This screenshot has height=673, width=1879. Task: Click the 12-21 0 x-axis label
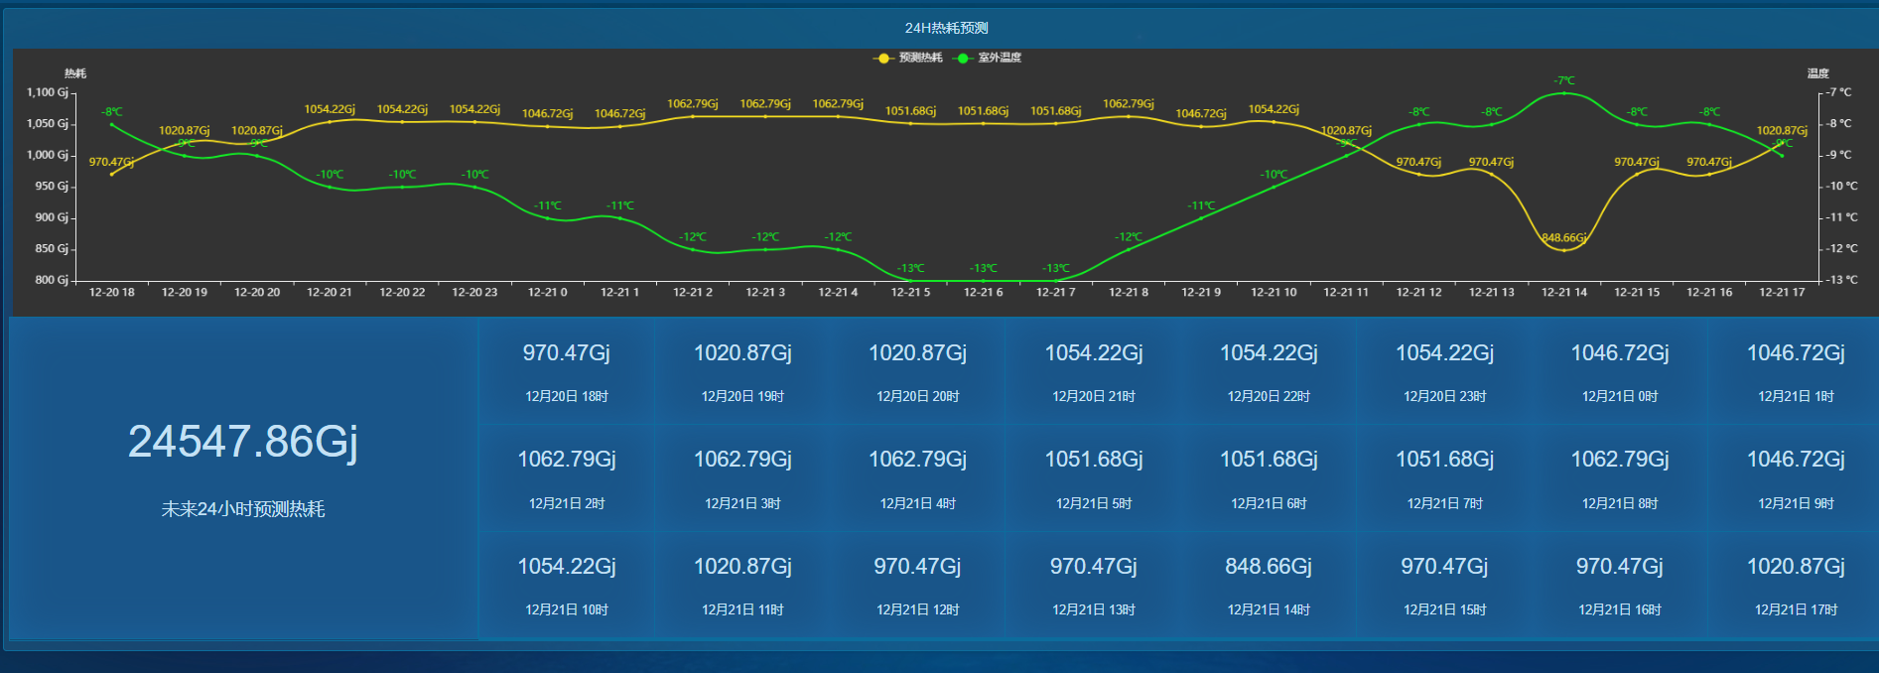click(547, 293)
